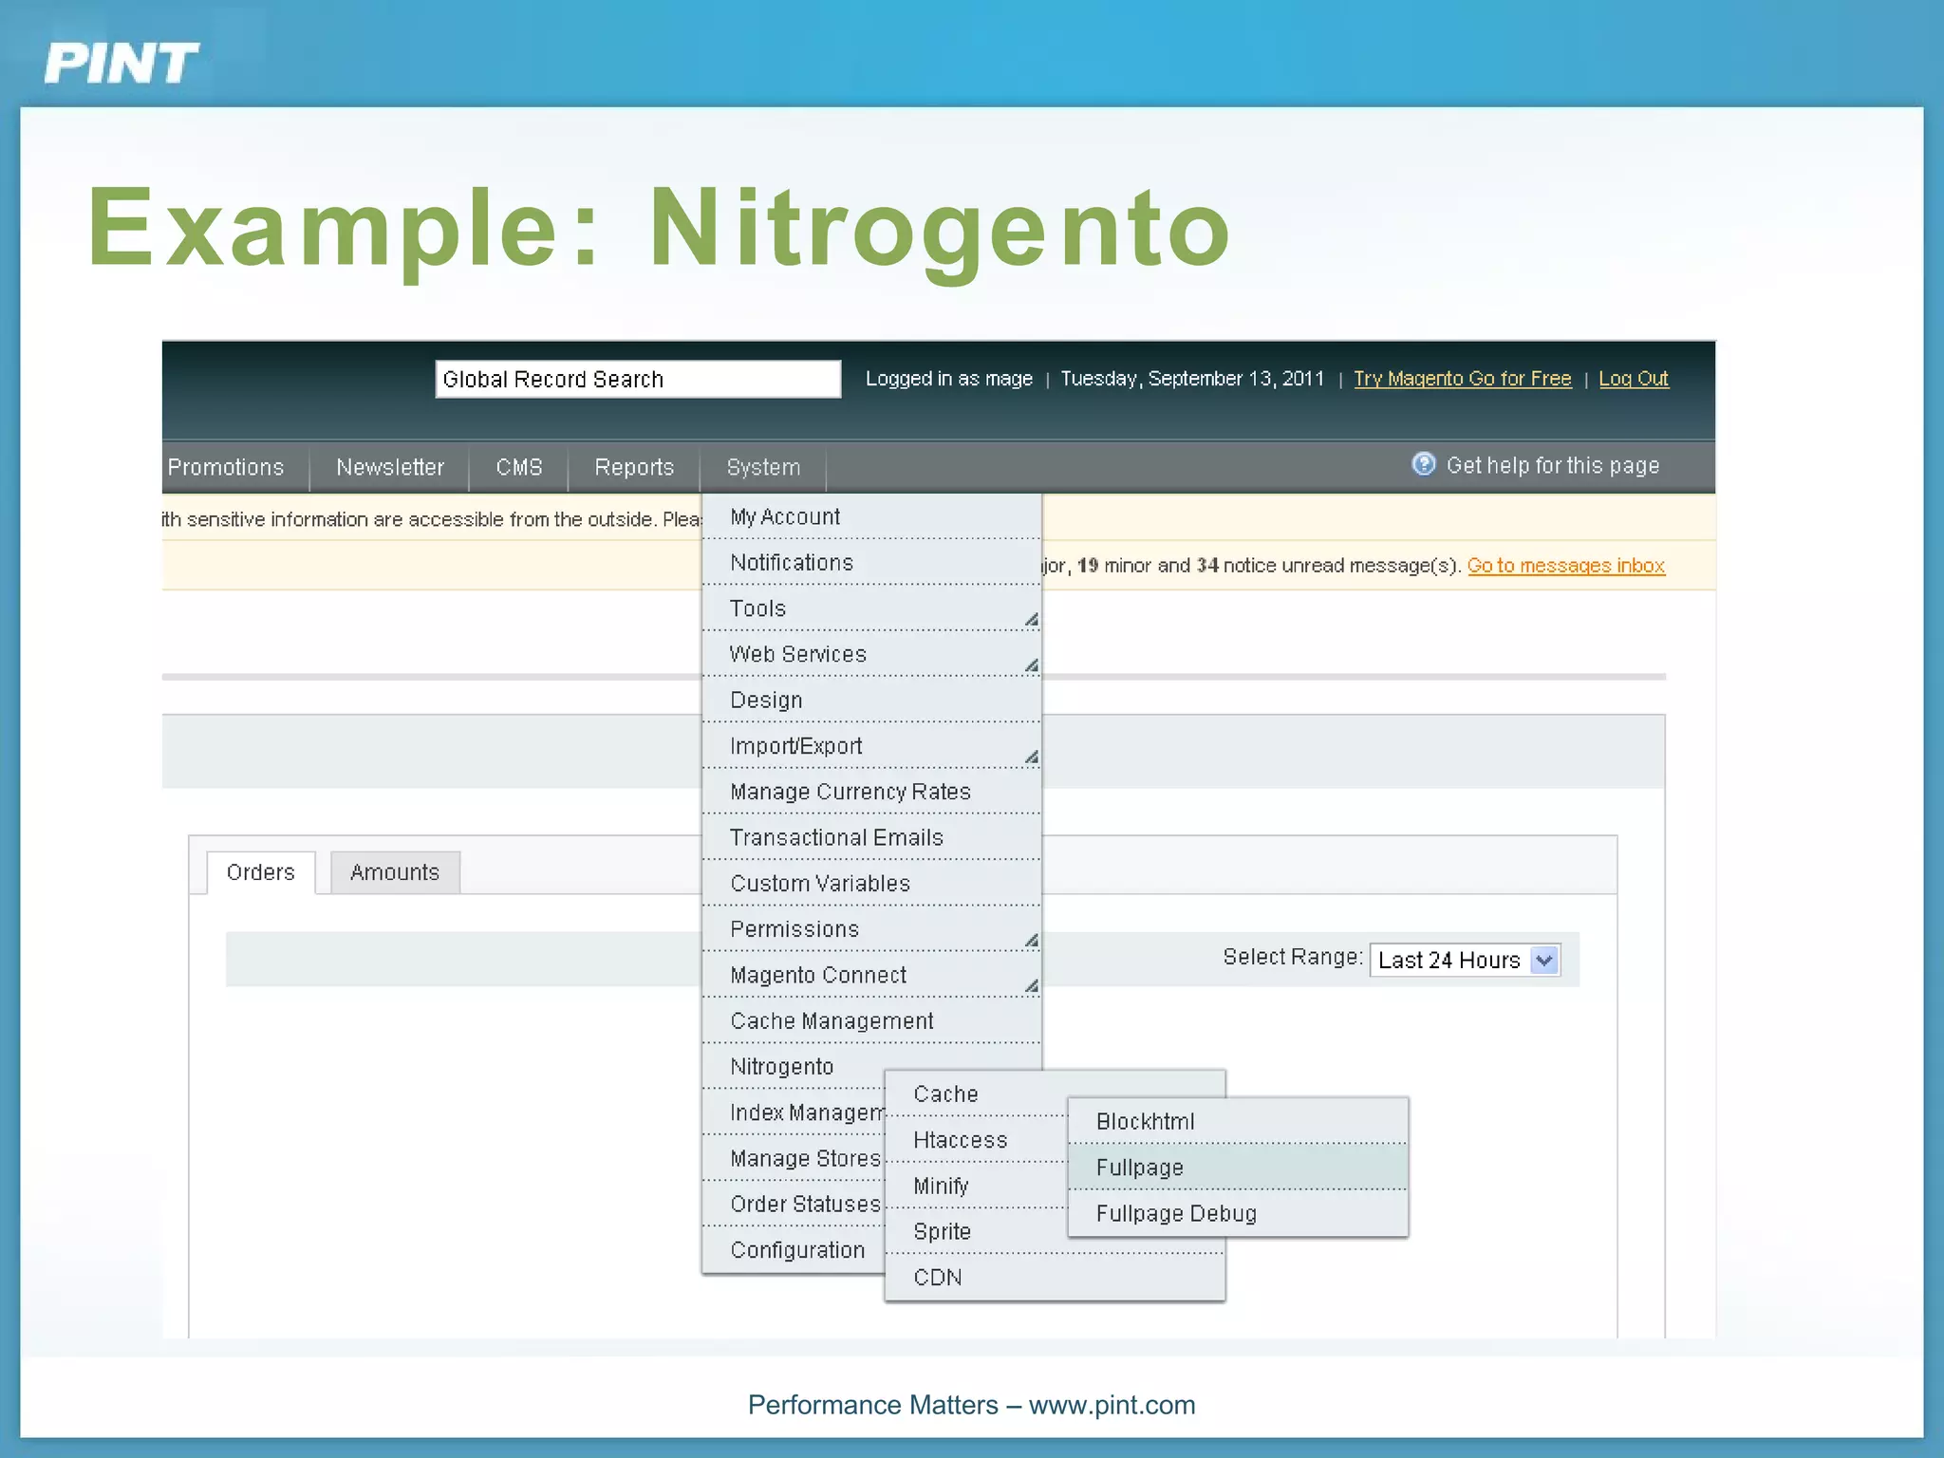Open Try Magento Go for Free link
The height and width of the screenshot is (1458, 1944).
[1462, 379]
